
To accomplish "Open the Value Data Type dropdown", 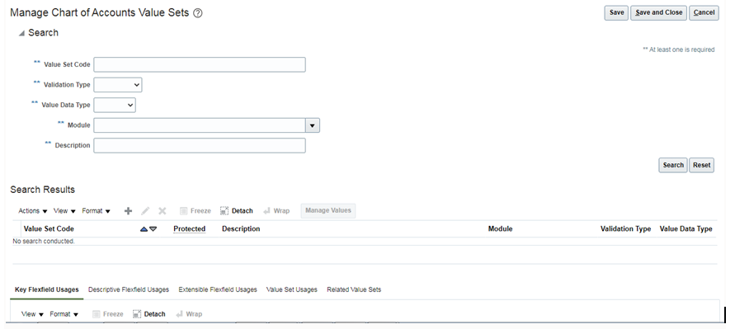I will pos(115,105).
